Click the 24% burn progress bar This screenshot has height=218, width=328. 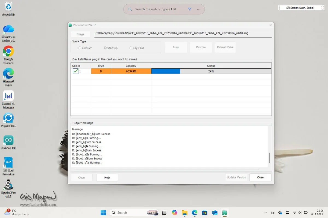211,71
